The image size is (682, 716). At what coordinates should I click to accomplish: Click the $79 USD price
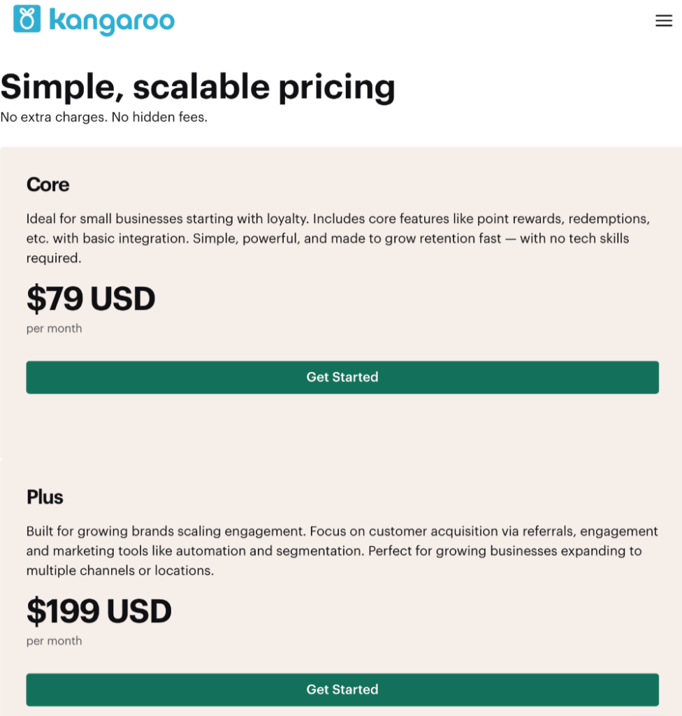click(91, 299)
